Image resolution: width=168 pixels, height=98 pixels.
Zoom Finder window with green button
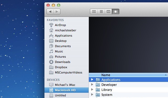(x=59, y=5)
